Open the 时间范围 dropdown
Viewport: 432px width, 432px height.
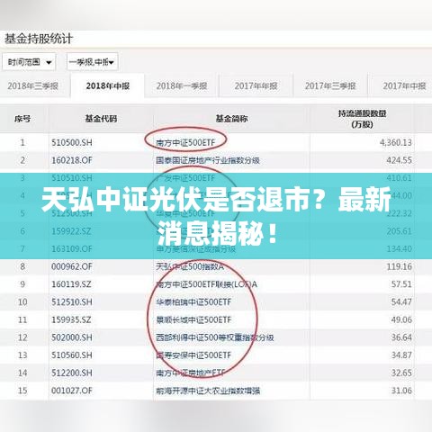[29, 62]
